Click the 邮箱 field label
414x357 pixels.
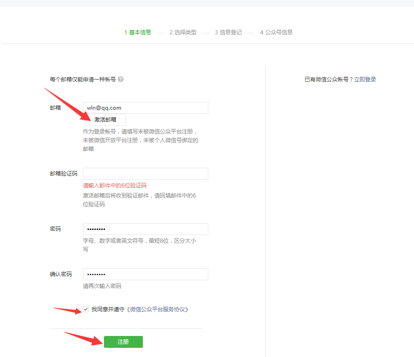coord(55,108)
